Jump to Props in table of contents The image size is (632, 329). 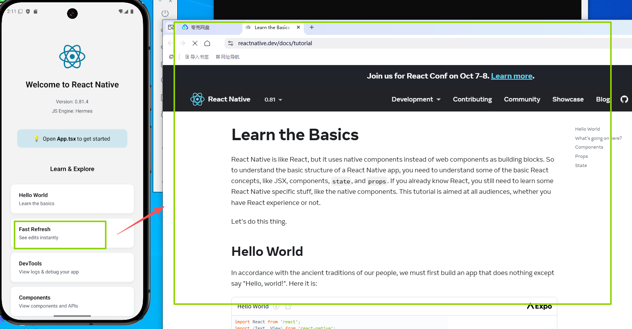tap(581, 156)
